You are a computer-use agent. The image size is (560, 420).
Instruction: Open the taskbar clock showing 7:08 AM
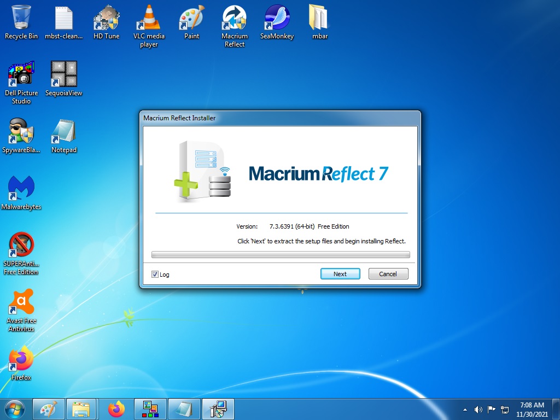532,410
